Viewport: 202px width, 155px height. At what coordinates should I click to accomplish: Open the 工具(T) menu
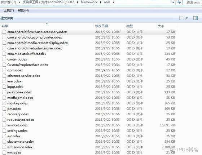9,10
